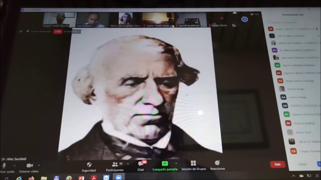Select Barros Ruth participant row
321x180 pixels.
tap(304, 132)
